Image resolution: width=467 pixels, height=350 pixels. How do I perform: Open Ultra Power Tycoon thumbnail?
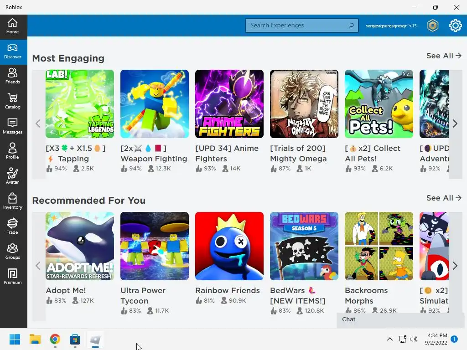[155, 246]
